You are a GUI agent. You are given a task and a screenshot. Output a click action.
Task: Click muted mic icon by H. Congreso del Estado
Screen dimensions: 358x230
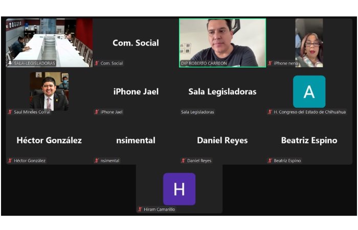[270, 112]
